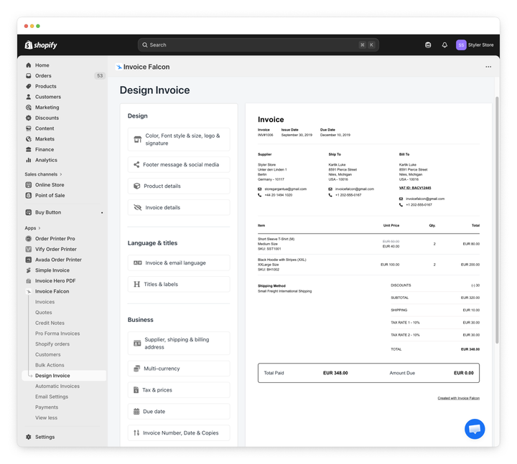Collapse submenu with View less
Viewport: 517px width, 464px height.
[x=46, y=418]
